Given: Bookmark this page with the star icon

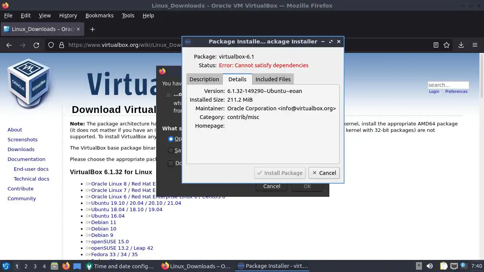Looking at the screenshot, I should coord(447,45).
